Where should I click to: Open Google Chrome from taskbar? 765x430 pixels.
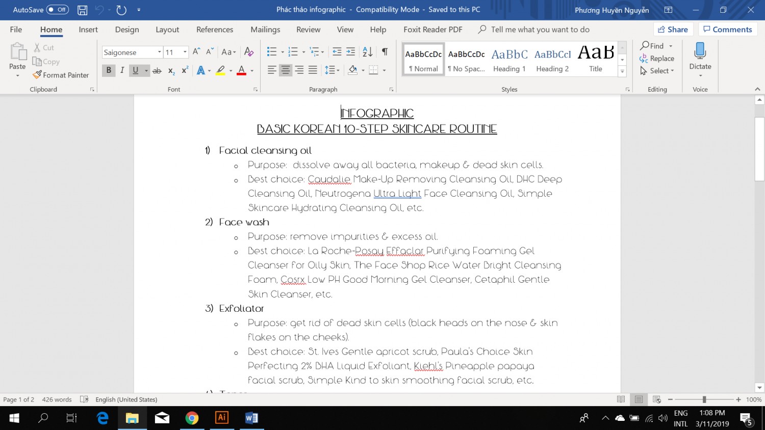point(192,418)
